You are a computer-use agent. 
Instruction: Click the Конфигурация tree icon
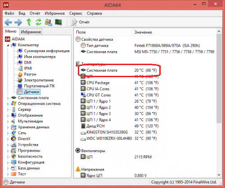click(13, 162)
